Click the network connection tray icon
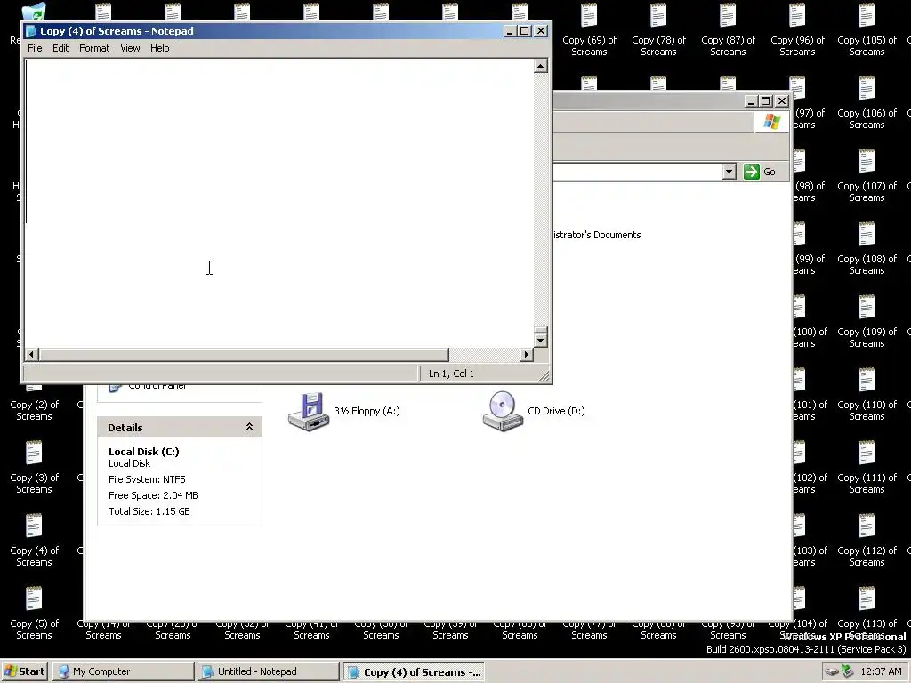Screen dimensions: 911x683 [848, 672]
